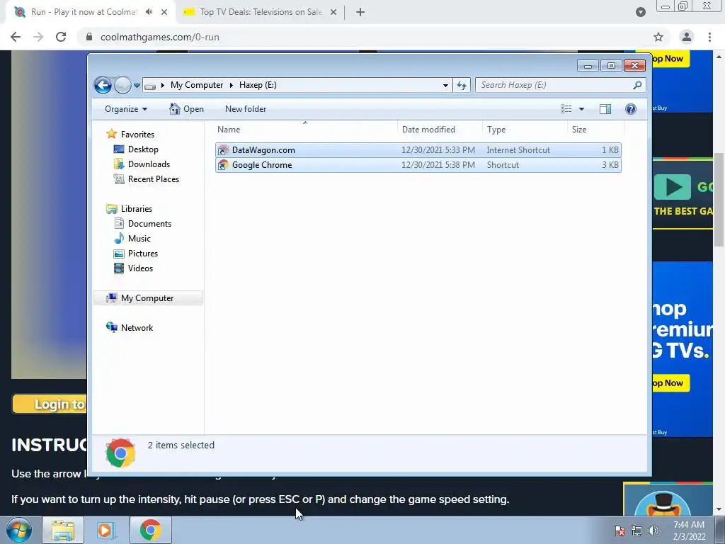Click the Chrome taskbar icon
The image size is (725, 544).
(150, 530)
